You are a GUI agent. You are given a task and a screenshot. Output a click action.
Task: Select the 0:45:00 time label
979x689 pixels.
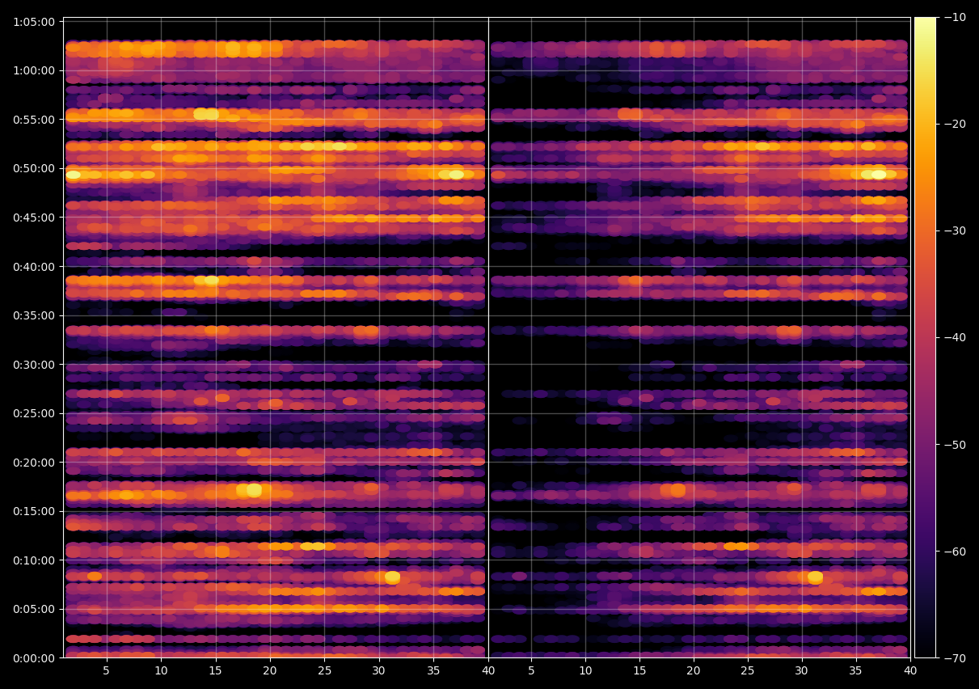34,218
